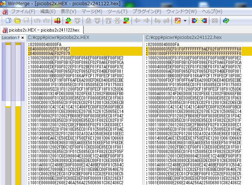Create a new blank document via toolbar
Screen dimensions: 252x185
coord(9,21)
